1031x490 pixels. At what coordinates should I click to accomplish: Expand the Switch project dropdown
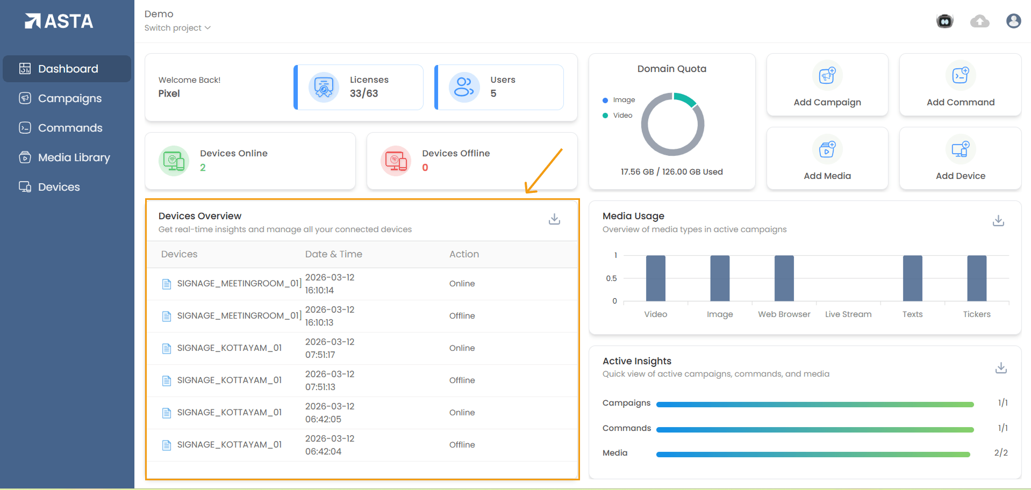click(x=177, y=28)
